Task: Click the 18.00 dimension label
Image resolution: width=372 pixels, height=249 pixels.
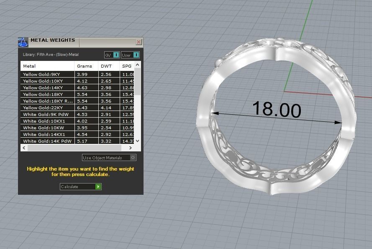Action: click(277, 109)
